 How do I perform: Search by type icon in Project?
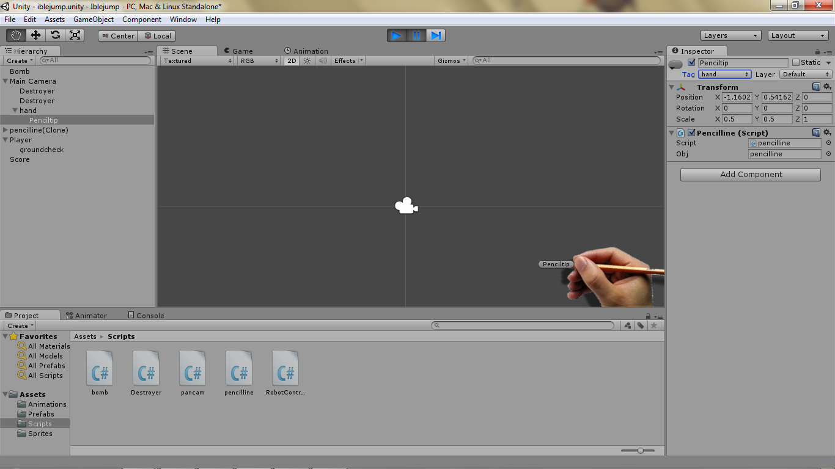tap(627, 325)
